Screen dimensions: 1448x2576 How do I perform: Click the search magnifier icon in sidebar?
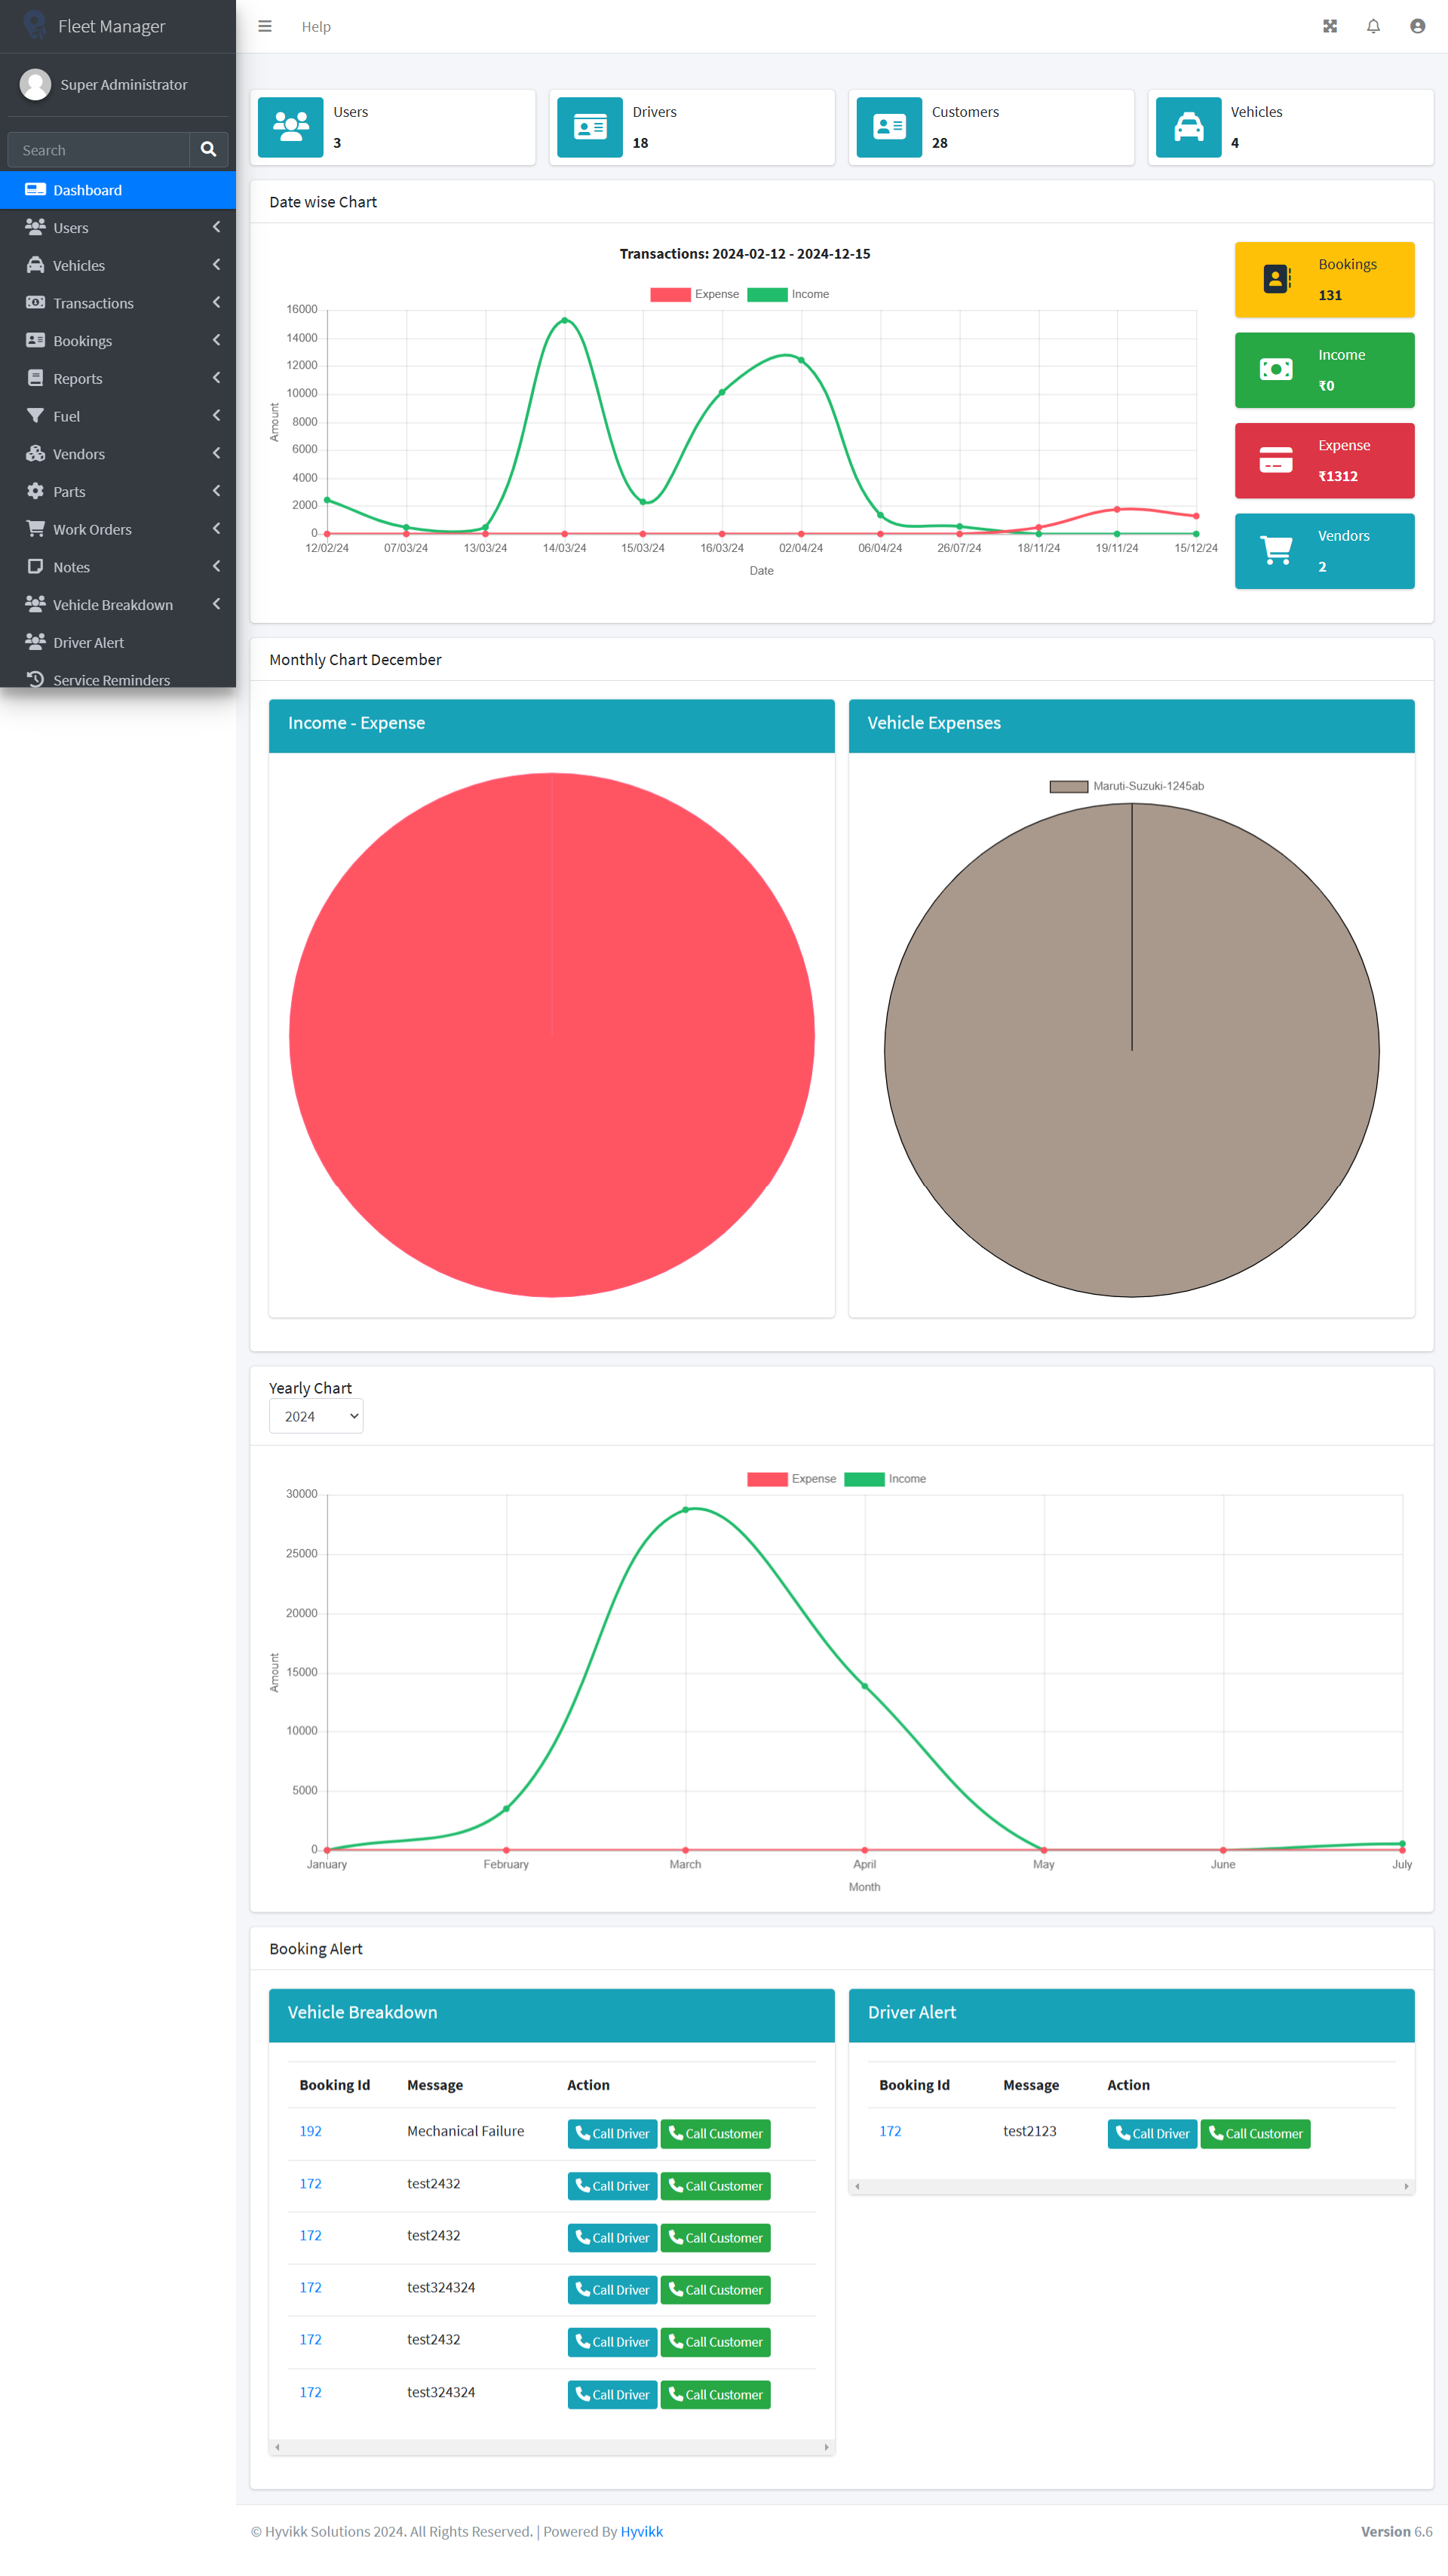(208, 150)
